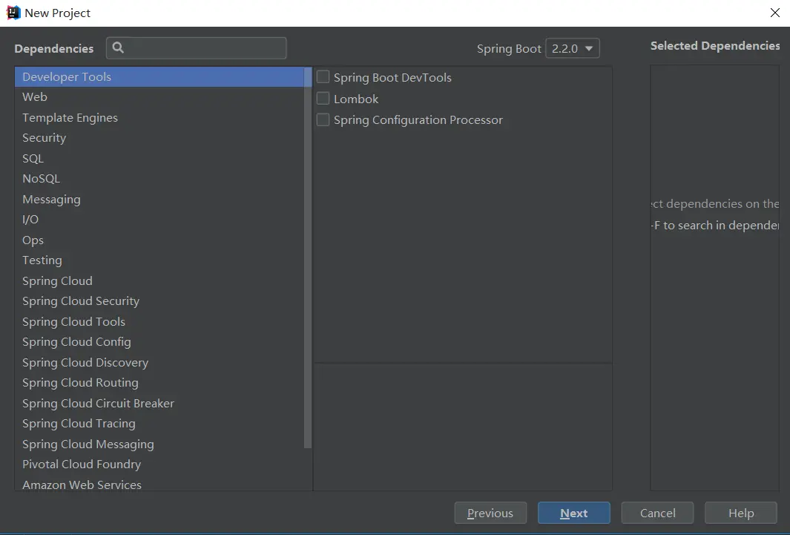790x535 pixels.
Task: Click the Spring Boot DevTools label
Action: tap(392, 78)
